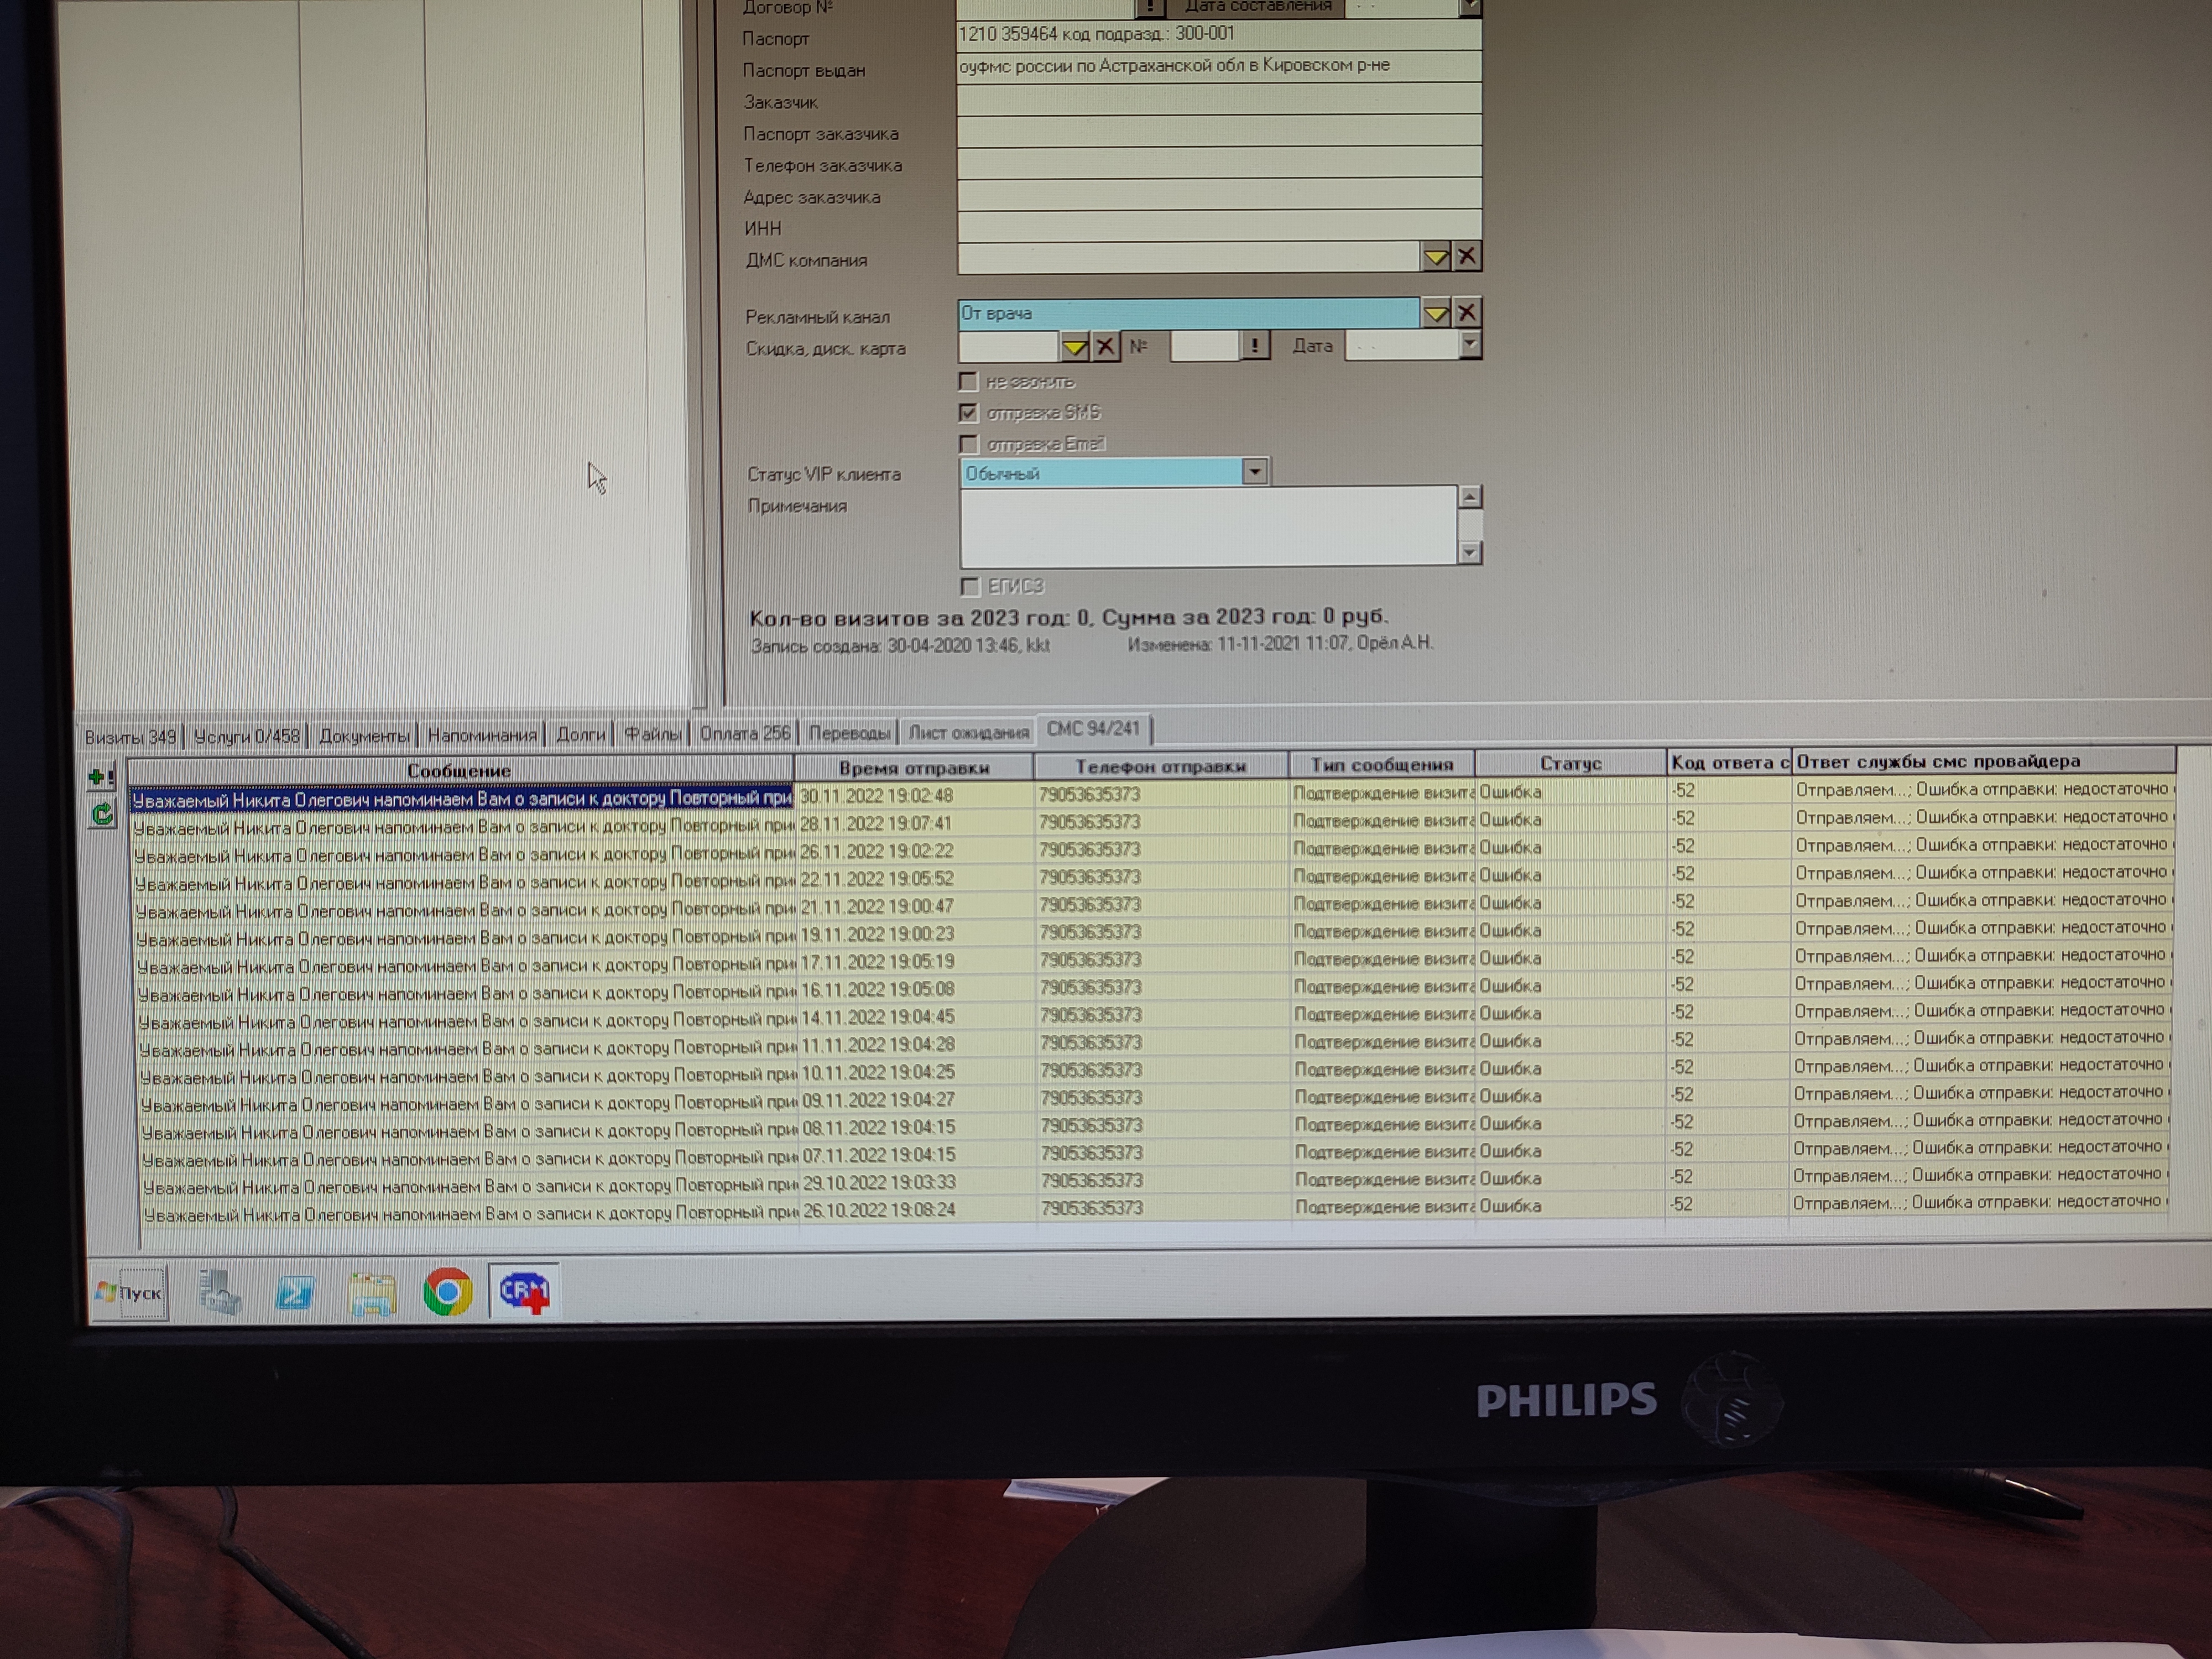Expand the Статус VIP клиента dropdown

(1254, 472)
